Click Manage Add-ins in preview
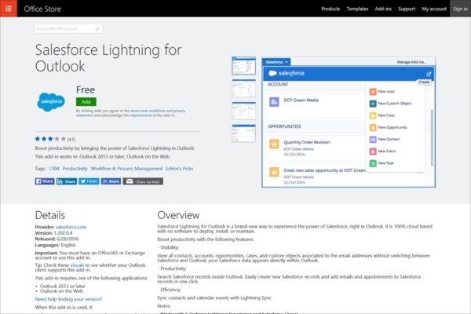Screen dimensions: 471x314 click(x=411, y=62)
